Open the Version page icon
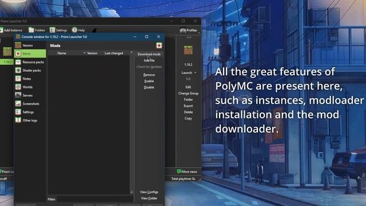 18,45
